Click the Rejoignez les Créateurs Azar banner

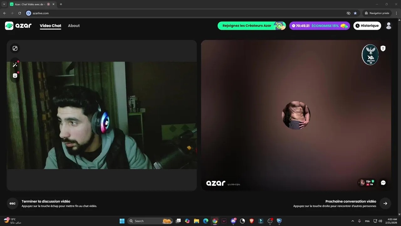click(252, 26)
